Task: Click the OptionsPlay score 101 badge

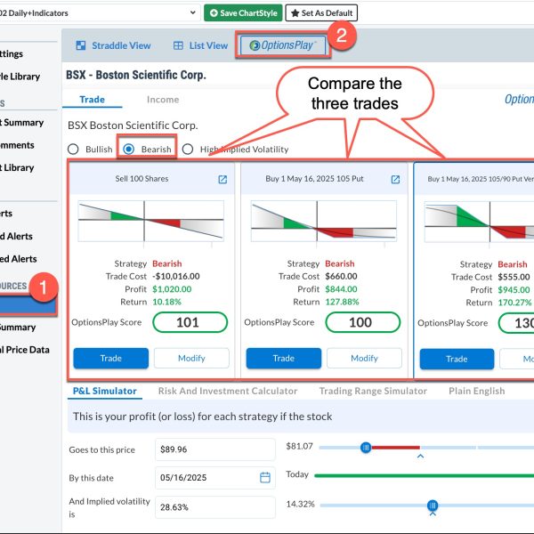Action: (190, 322)
